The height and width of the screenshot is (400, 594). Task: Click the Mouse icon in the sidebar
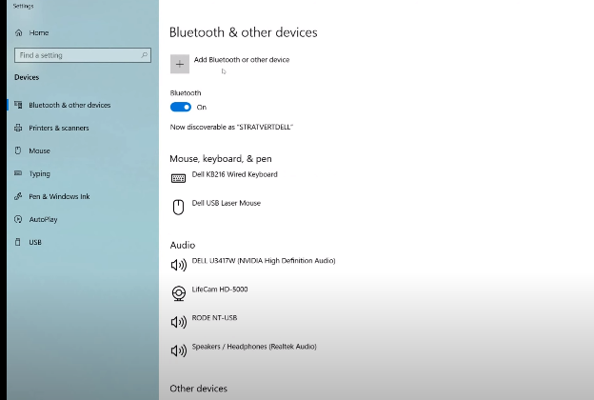[18, 150]
